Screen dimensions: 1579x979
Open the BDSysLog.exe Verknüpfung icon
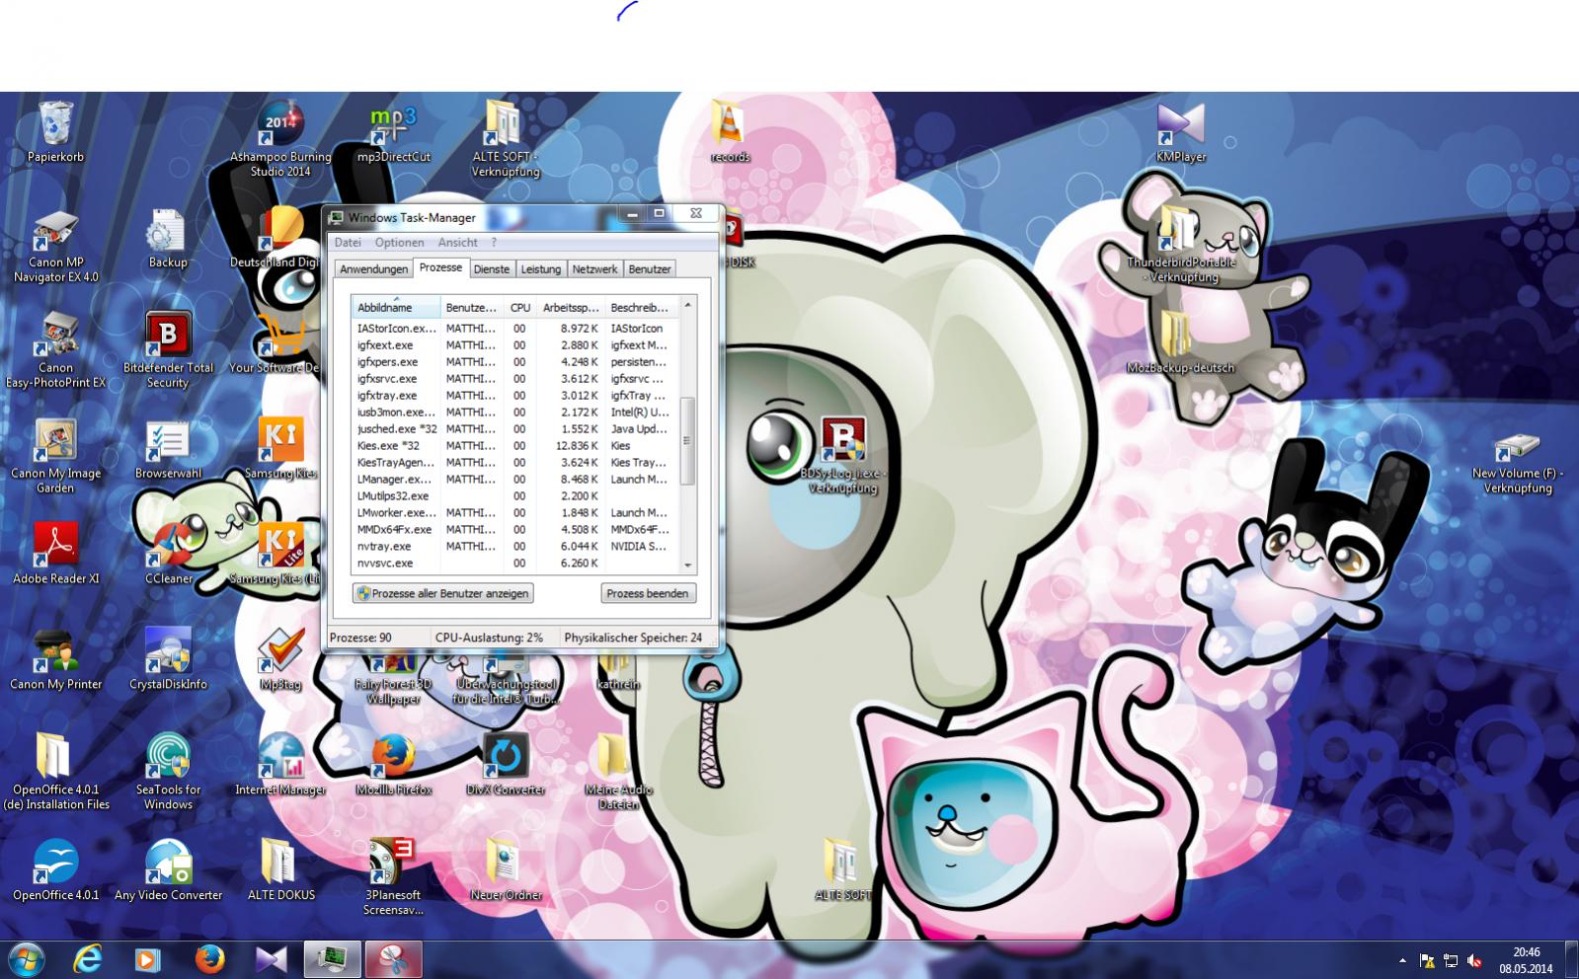click(x=843, y=456)
